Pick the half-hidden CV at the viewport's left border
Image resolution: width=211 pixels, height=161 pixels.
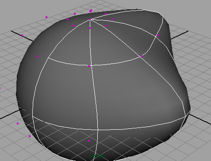[x=0, y=88]
